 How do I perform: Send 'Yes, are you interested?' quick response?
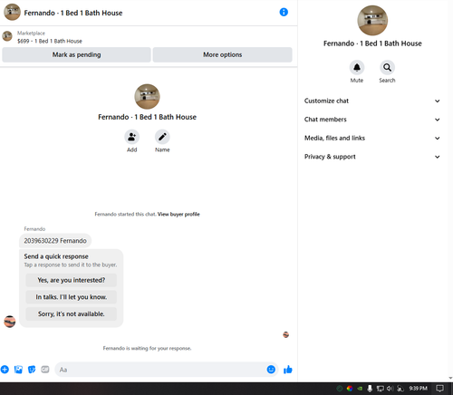tap(72, 280)
